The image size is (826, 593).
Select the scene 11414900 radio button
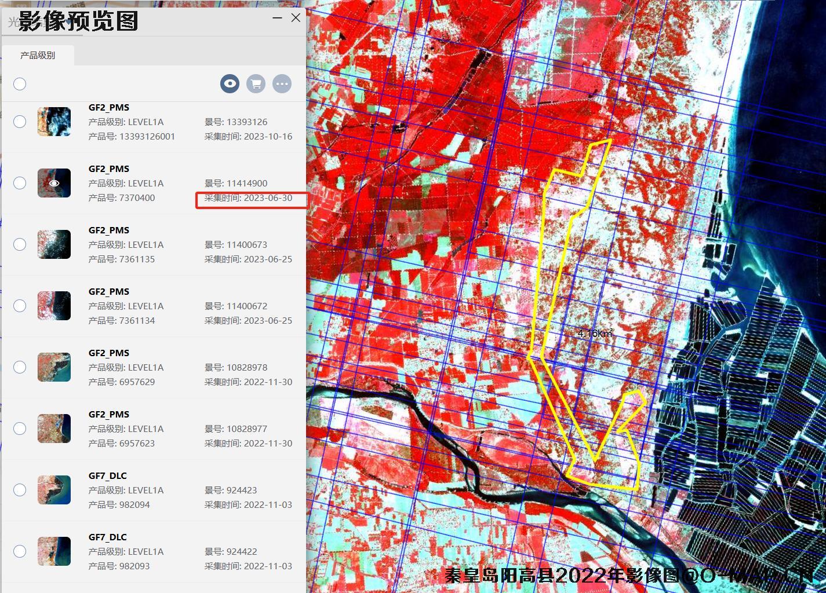pos(20,183)
